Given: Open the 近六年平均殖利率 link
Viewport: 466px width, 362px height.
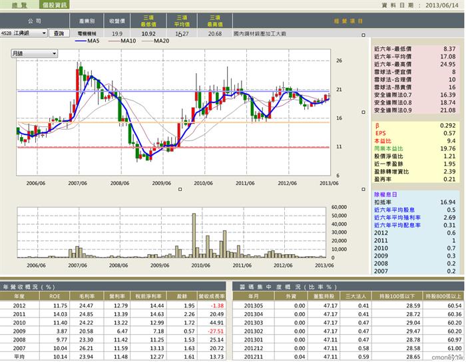Looking at the screenshot, I should tap(397, 218).
